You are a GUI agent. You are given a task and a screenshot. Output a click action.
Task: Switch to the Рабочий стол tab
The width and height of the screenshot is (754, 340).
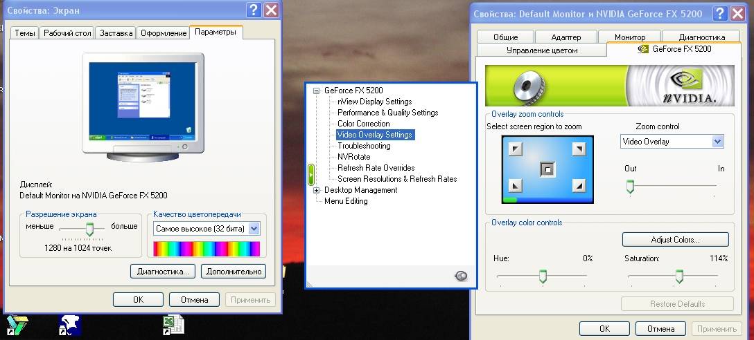[x=67, y=33]
